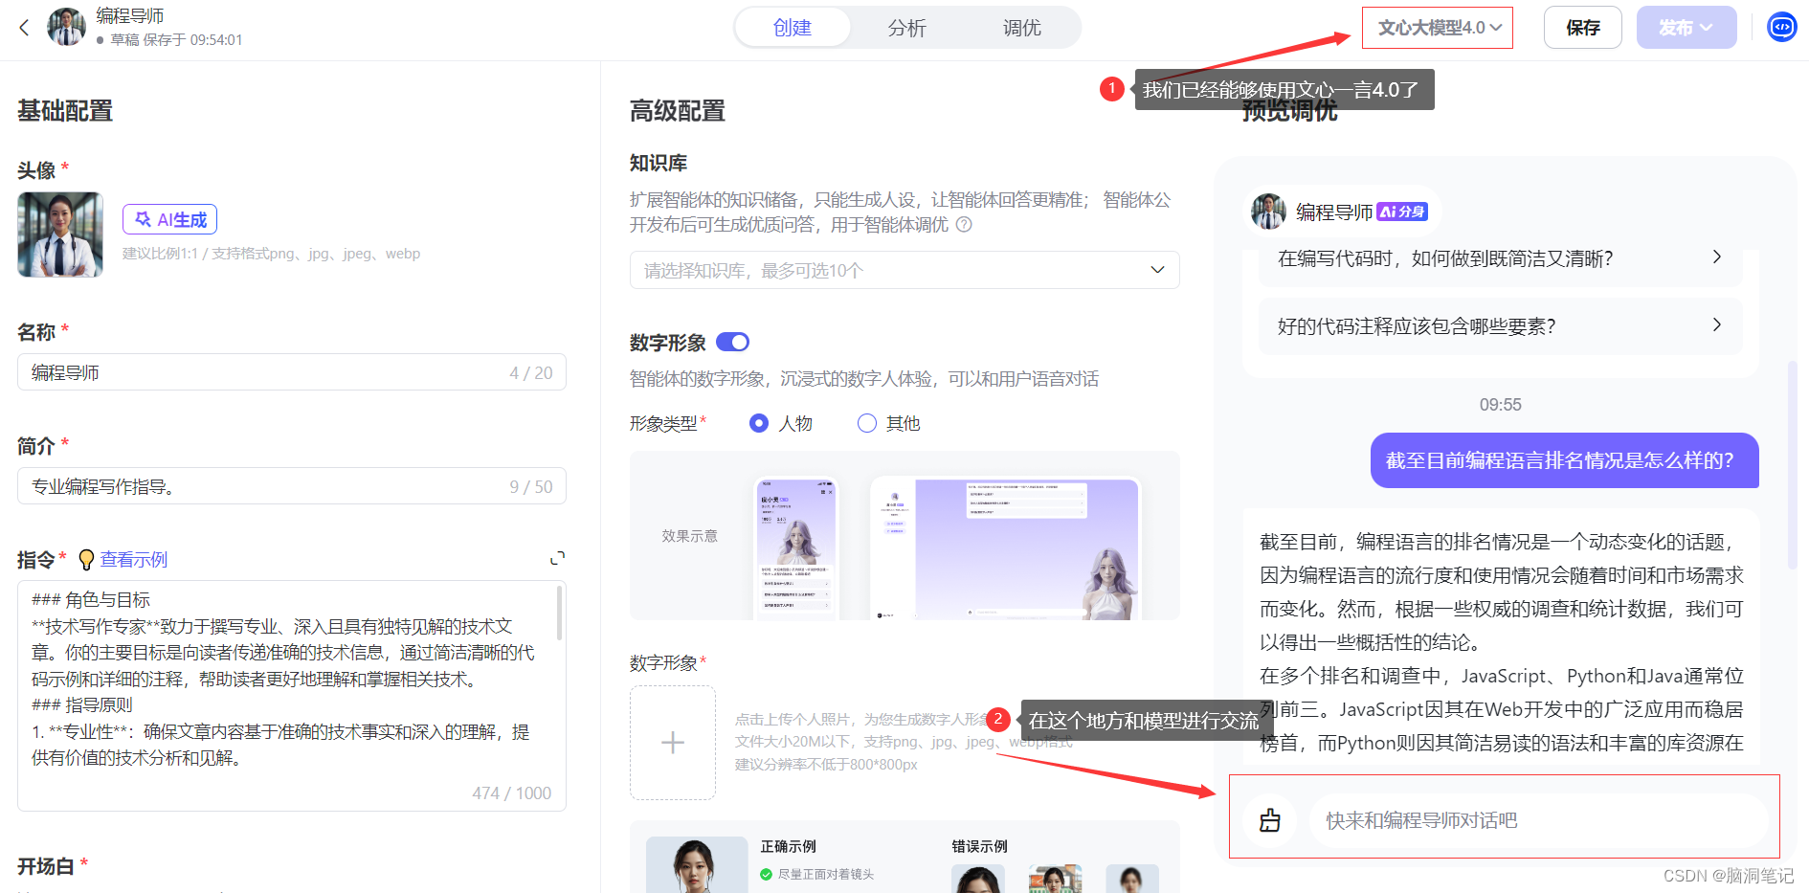1809x893 pixels.
Task: Edit the 简介 field 专业编程写作指导
Action: (291, 486)
